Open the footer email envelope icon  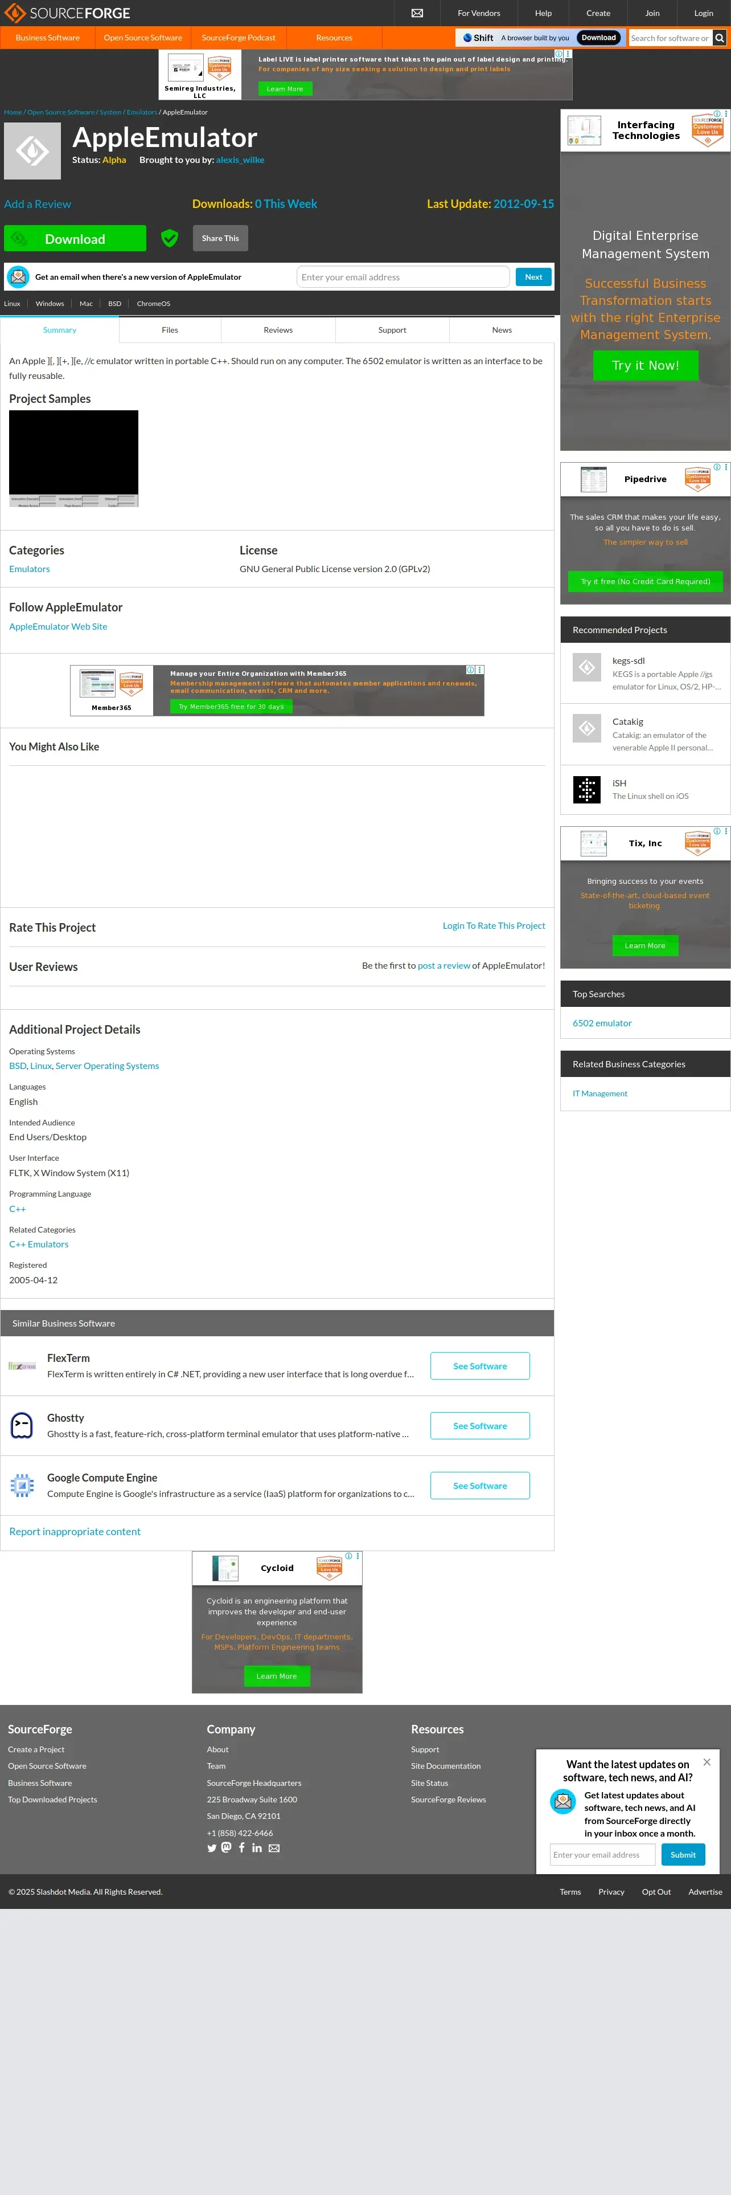[x=274, y=1848]
